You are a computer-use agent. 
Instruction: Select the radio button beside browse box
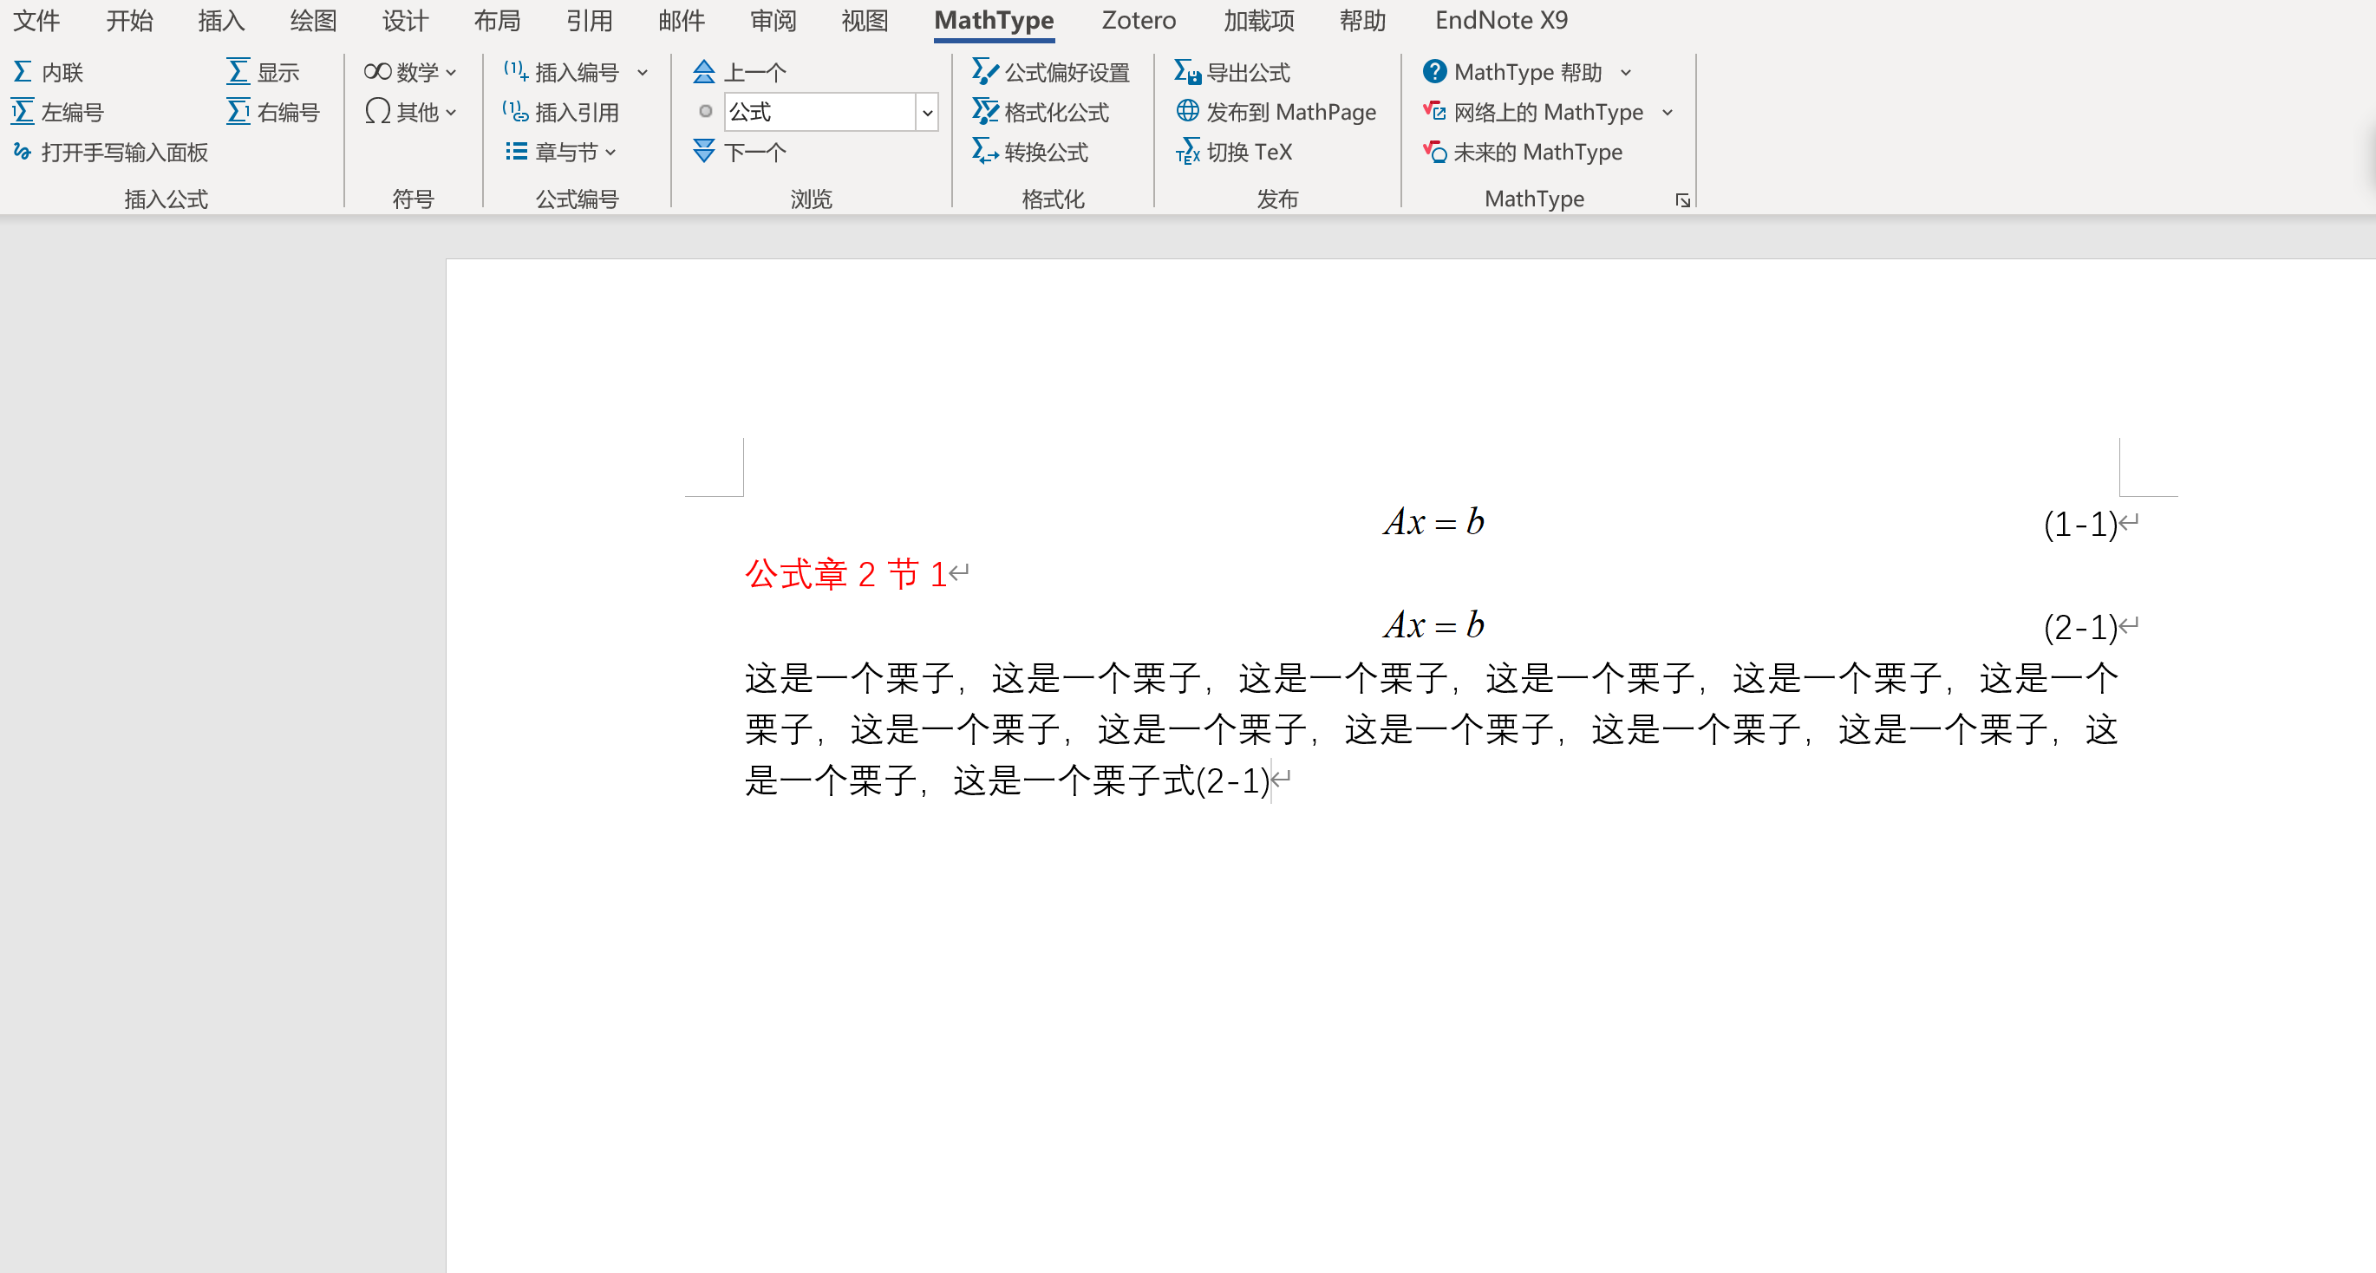[706, 112]
